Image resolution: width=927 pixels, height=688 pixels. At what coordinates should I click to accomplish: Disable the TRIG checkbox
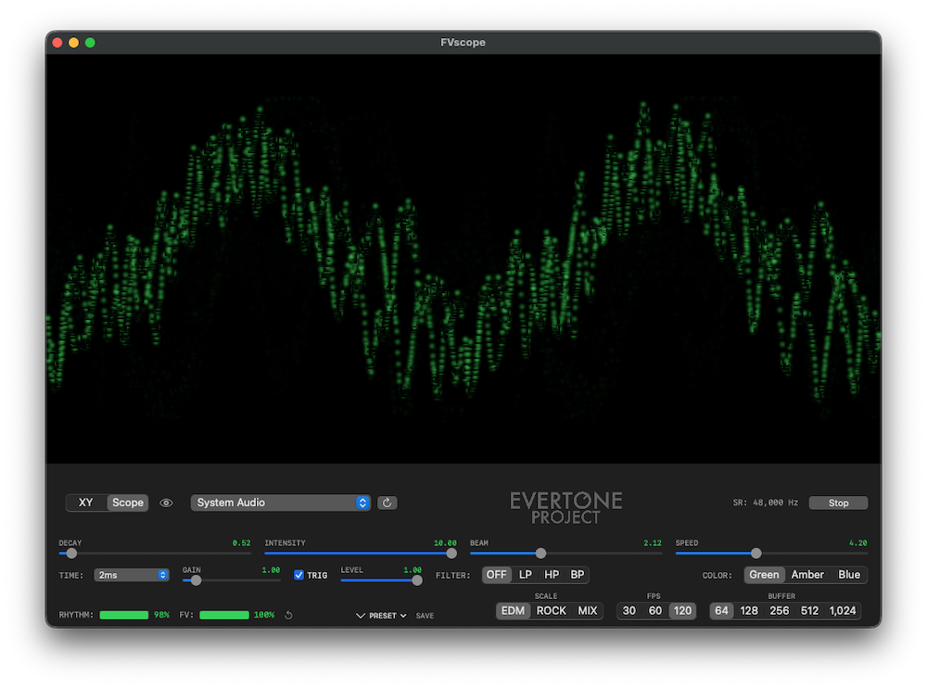click(298, 575)
